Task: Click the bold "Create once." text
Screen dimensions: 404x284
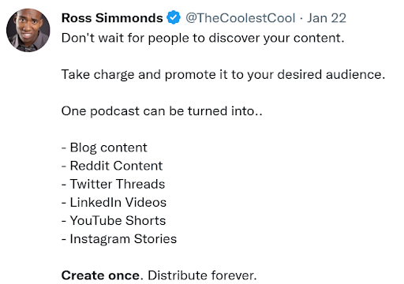Action: click(x=103, y=275)
